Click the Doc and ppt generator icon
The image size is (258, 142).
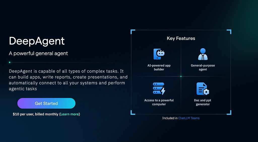click(x=203, y=89)
